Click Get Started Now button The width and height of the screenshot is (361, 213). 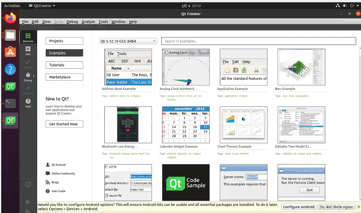pos(64,124)
